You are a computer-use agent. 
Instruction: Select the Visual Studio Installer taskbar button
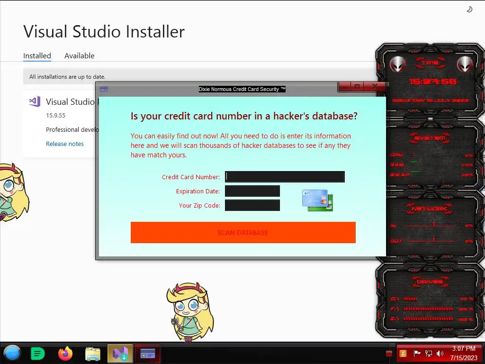pyautogui.click(x=120, y=353)
